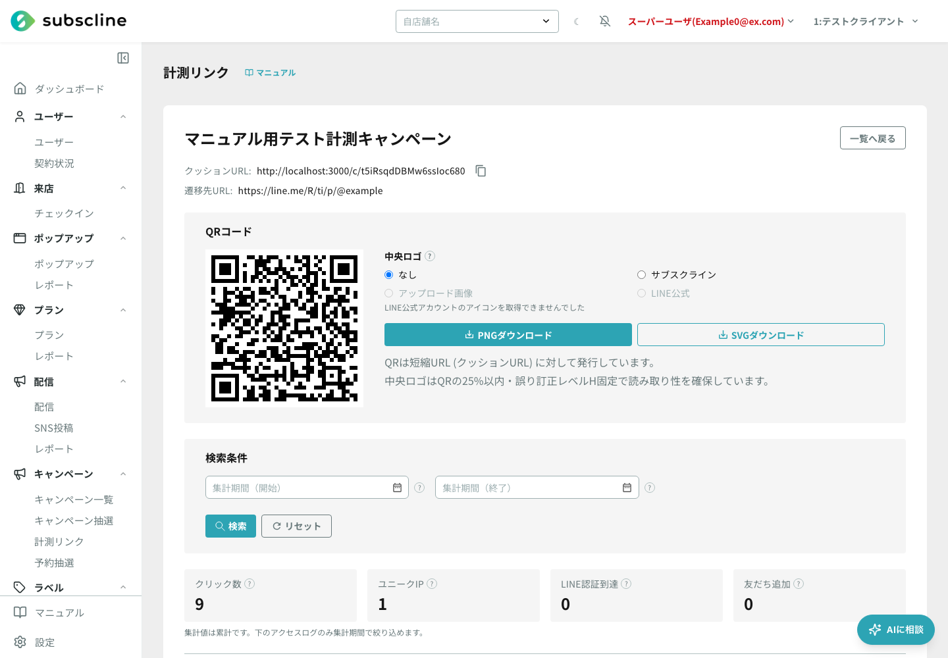The height and width of the screenshot is (658, 948).
Task: Collapse the ラベル section chevron
Action: (123, 588)
